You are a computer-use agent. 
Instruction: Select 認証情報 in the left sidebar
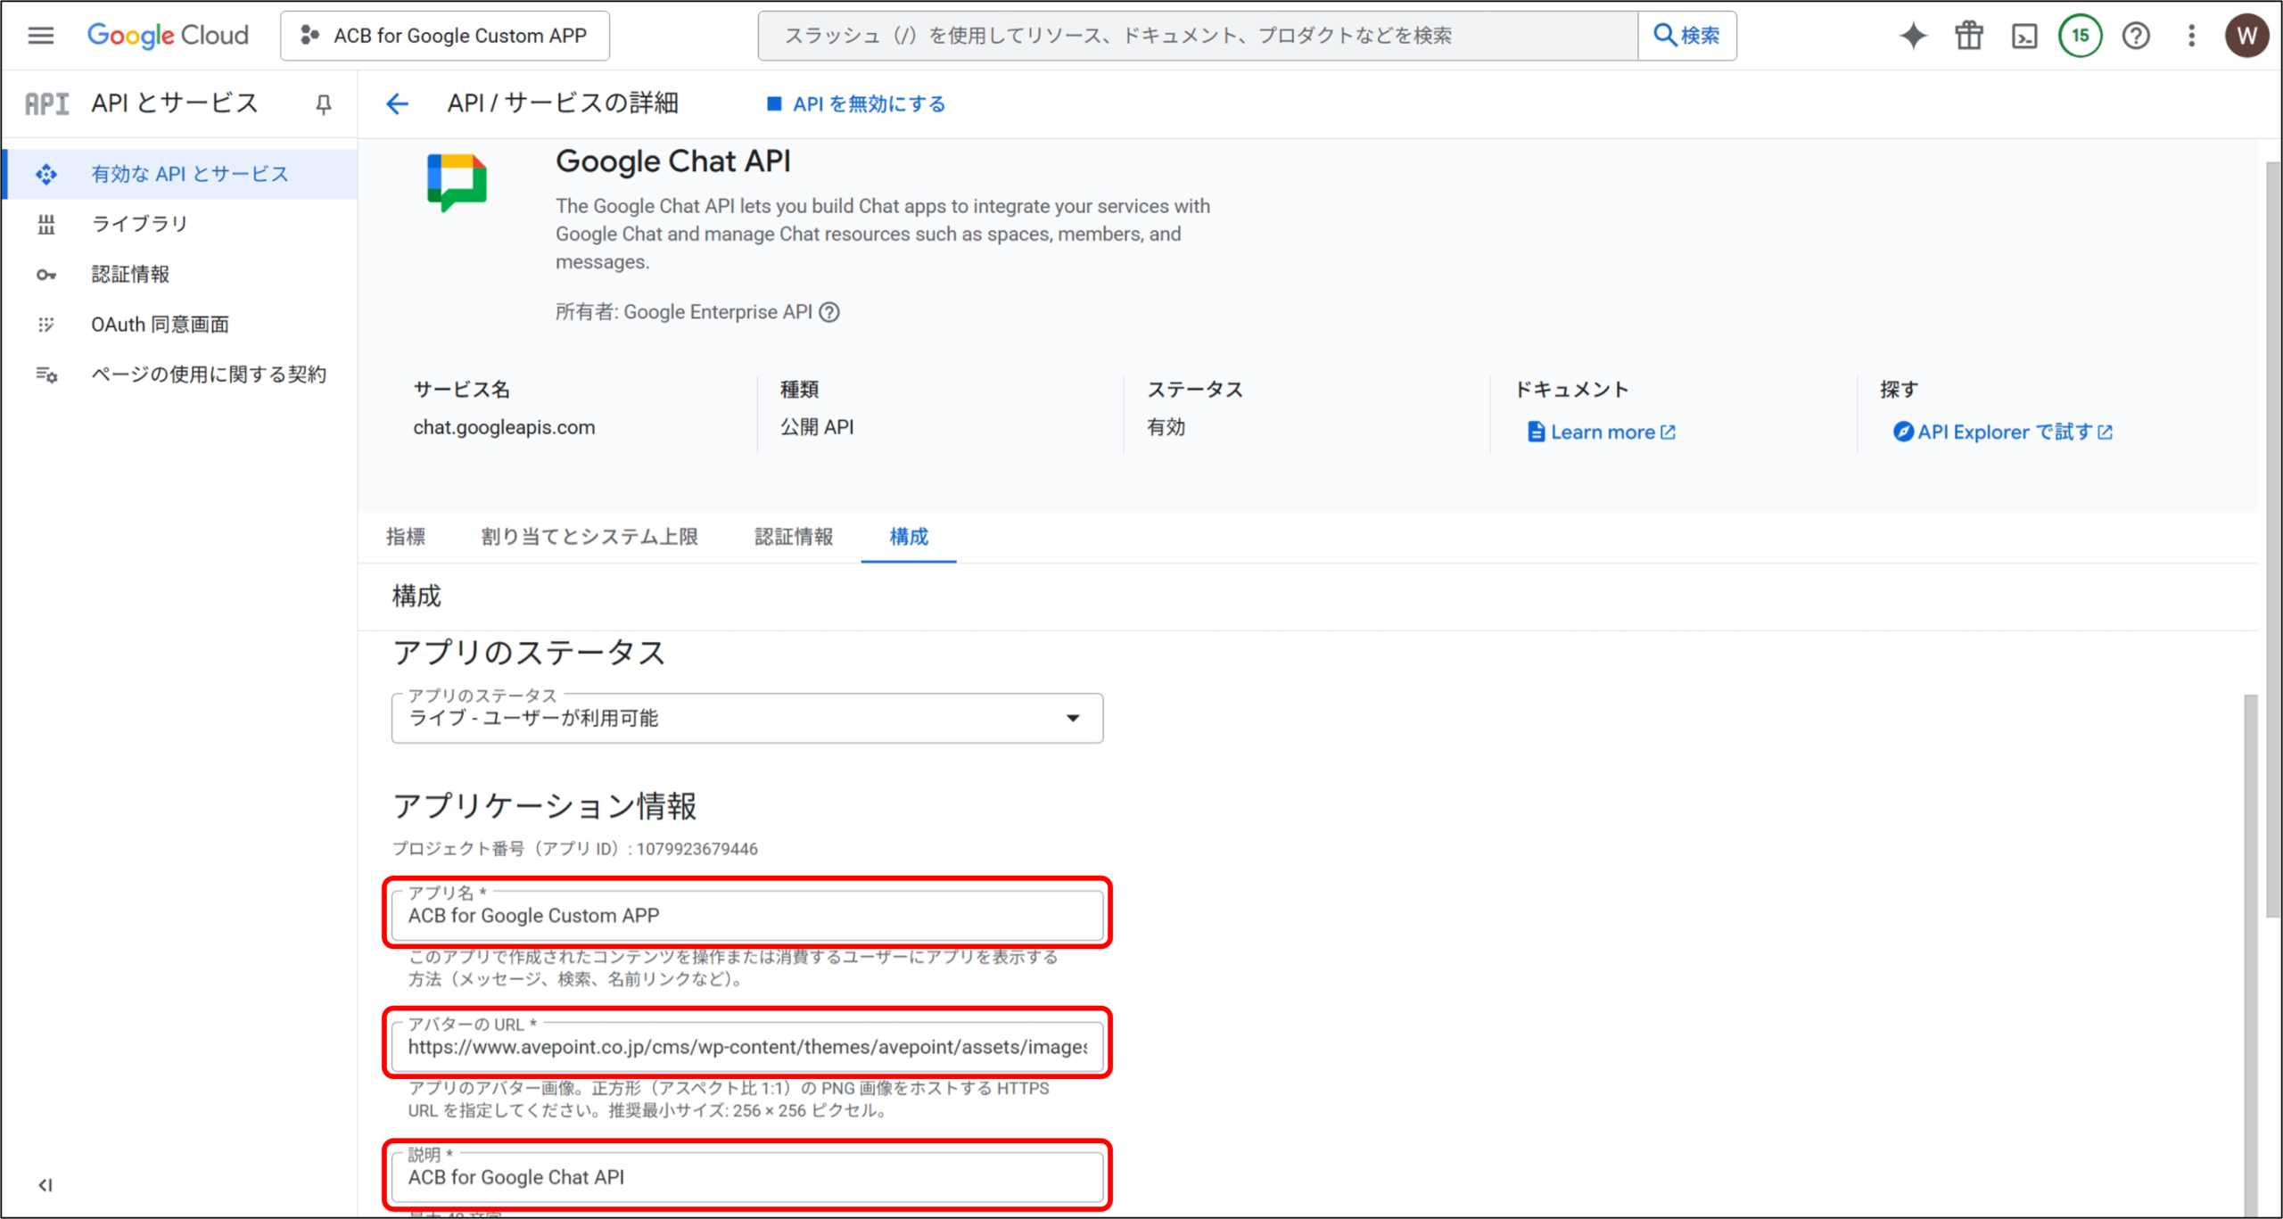130,274
